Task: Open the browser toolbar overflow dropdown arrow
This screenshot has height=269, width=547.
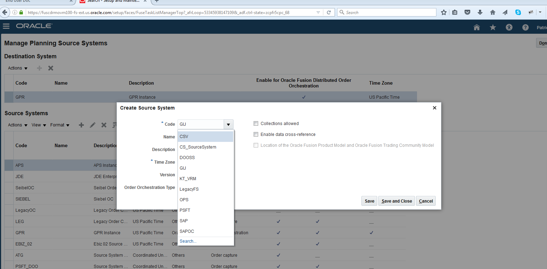Action: [540, 12]
